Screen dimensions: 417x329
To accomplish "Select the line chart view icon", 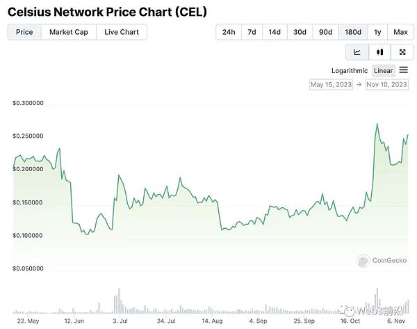I will pos(357,52).
